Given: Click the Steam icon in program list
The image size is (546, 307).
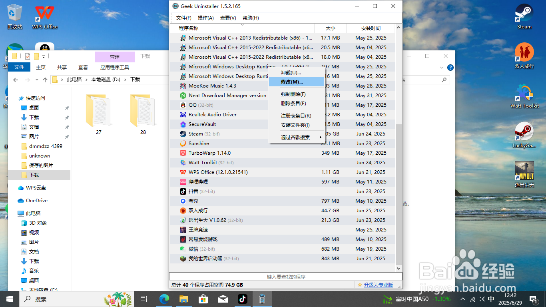Looking at the screenshot, I should click(183, 134).
